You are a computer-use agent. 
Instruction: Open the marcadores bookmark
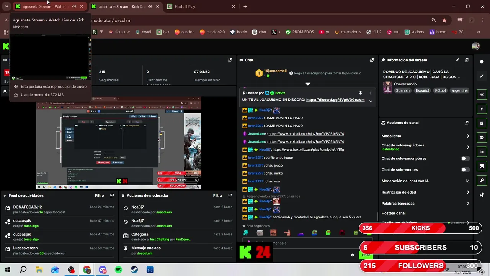(348, 32)
